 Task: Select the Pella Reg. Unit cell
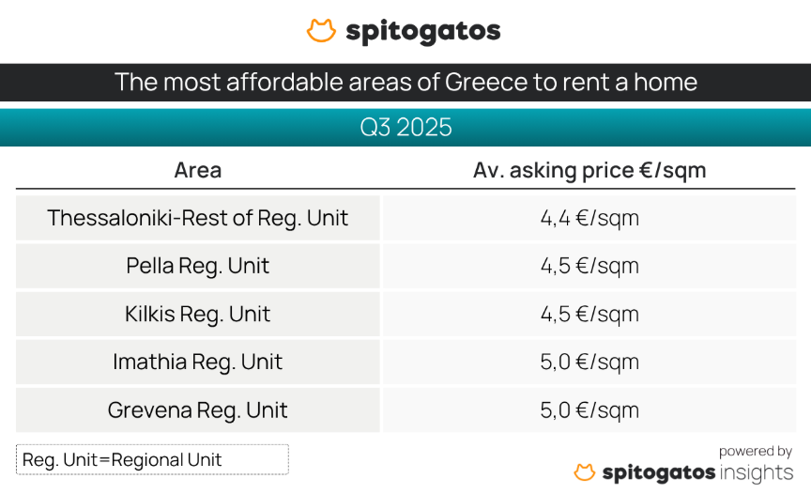click(x=198, y=266)
